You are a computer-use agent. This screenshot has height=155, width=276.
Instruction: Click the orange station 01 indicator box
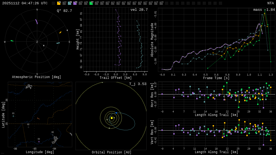[x=59, y=3]
